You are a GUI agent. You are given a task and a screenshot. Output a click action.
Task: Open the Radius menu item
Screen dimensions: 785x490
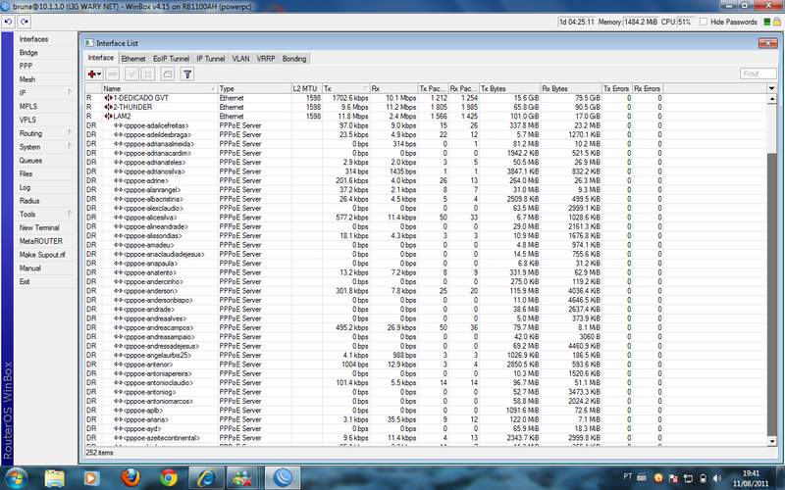(x=29, y=201)
